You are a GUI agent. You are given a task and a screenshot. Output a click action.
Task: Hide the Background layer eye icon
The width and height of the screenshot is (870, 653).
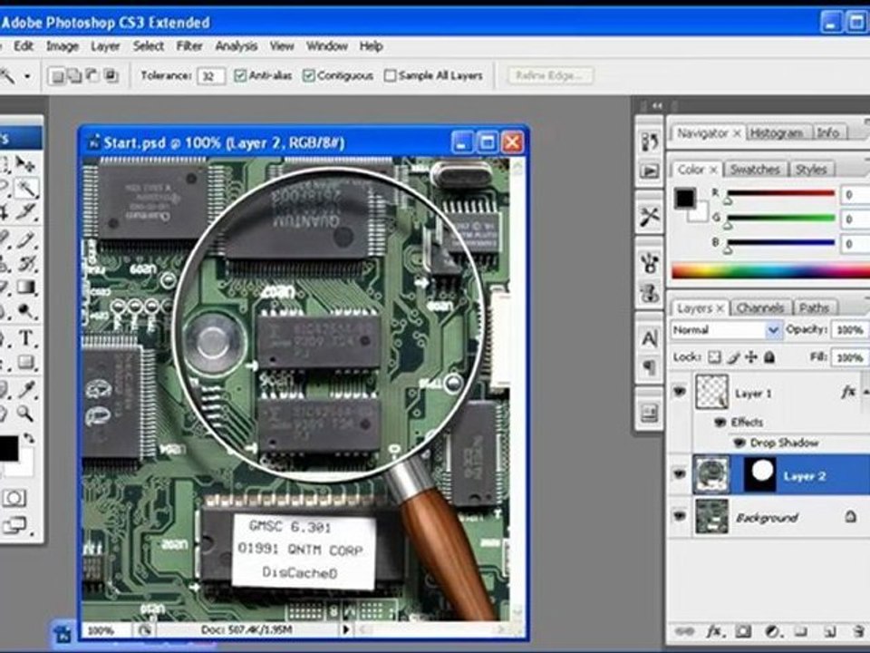pyautogui.click(x=680, y=516)
